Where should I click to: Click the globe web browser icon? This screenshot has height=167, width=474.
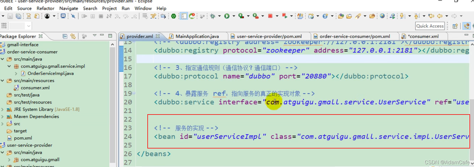(382, 16)
